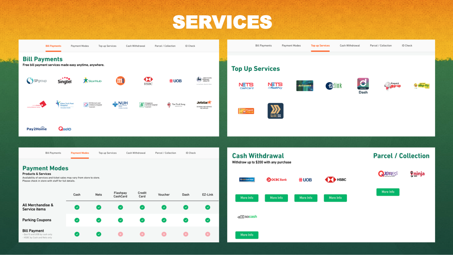
Task: Open the Jurong Medical Centre logo
Action: (x=37, y=105)
